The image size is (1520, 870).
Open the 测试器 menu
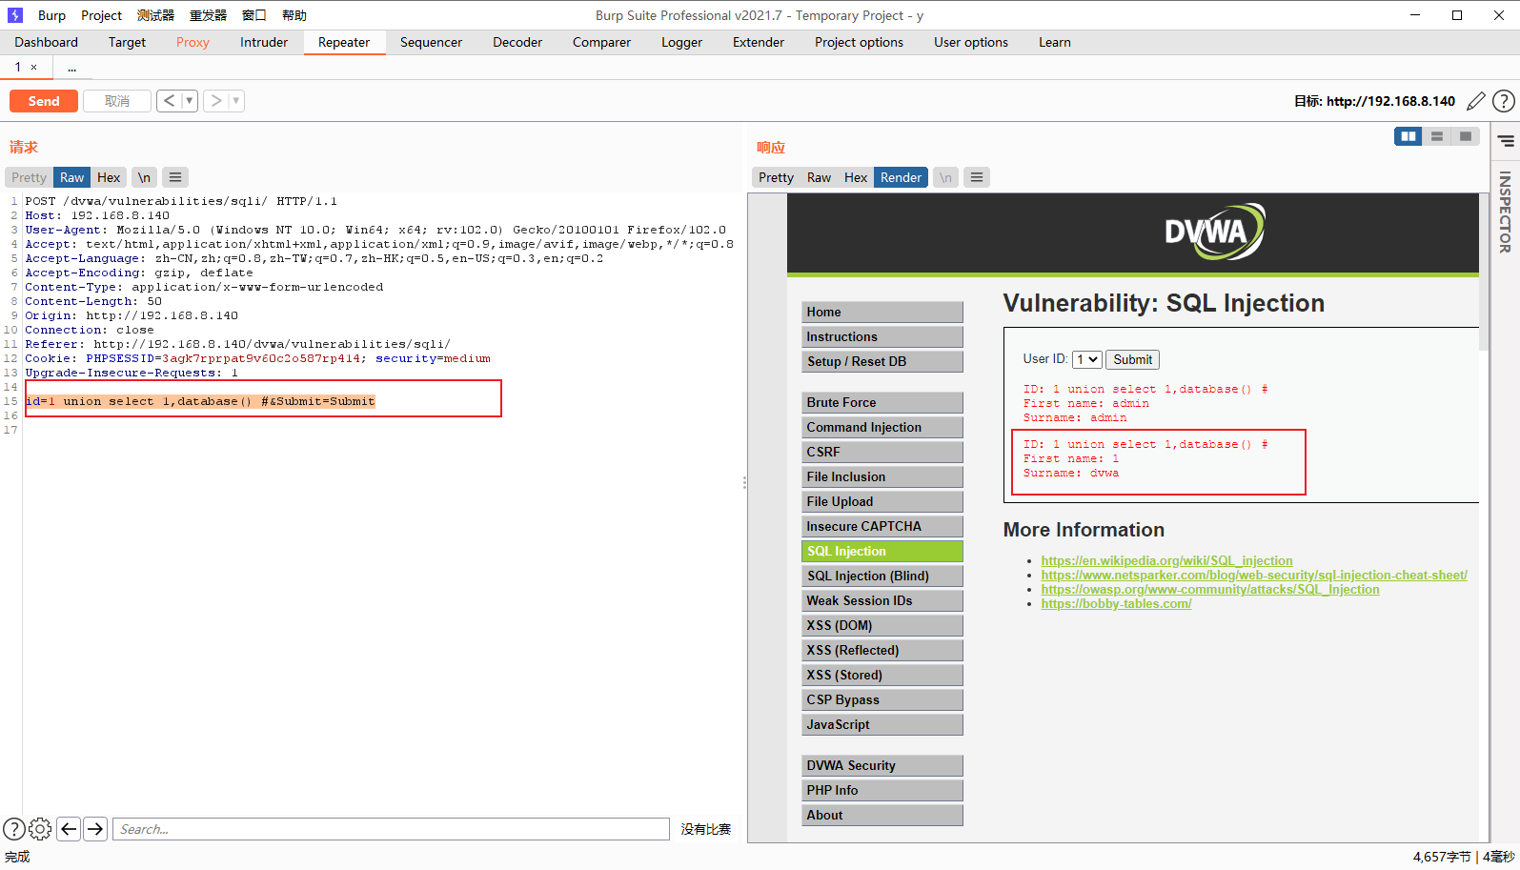pos(155,15)
